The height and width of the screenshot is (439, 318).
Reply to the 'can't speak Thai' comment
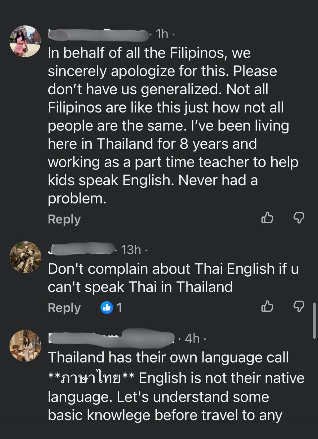tap(64, 308)
